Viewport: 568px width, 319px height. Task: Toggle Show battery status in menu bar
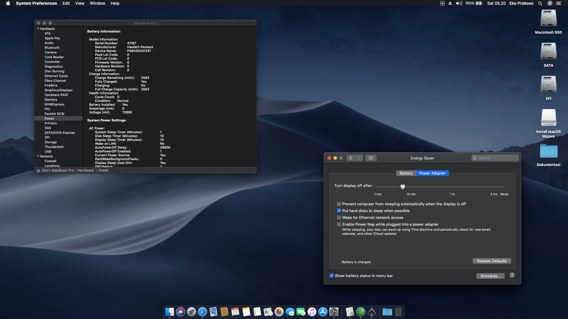(x=332, y=276)
